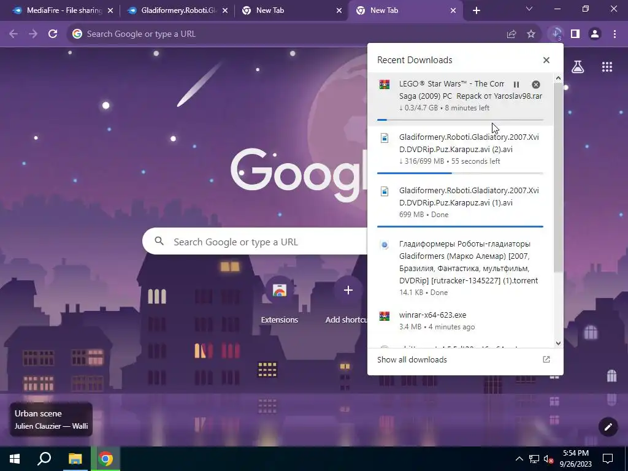
Task: Click the downloads list scroll down arrow
Action: (x=558, y=343)
